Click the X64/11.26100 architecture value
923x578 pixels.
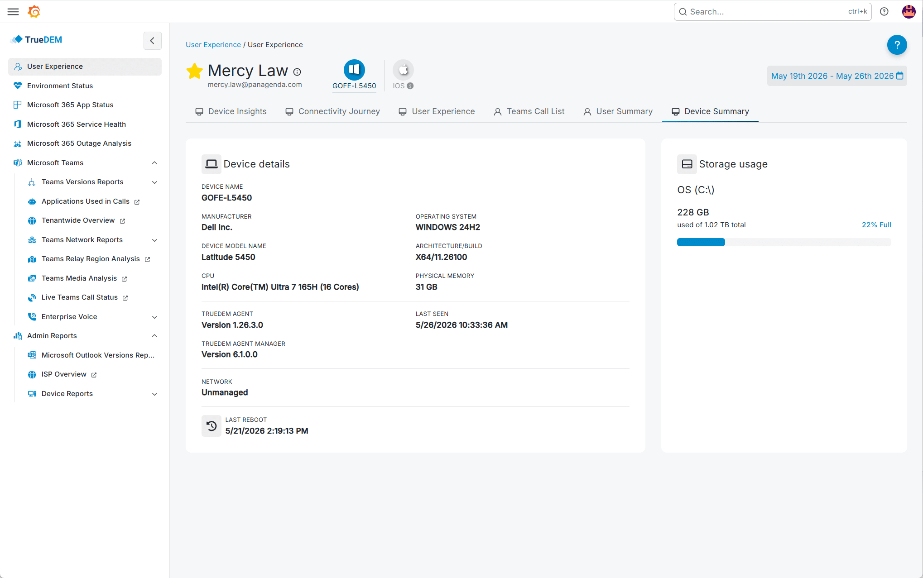point(442,257)
